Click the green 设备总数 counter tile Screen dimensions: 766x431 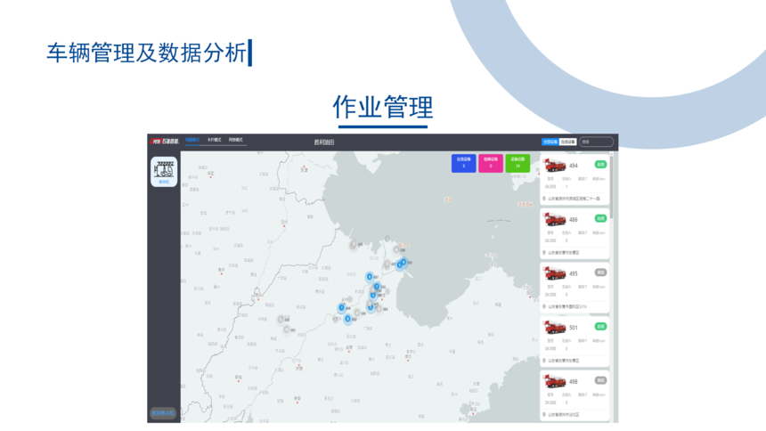(x=517, y=163)
